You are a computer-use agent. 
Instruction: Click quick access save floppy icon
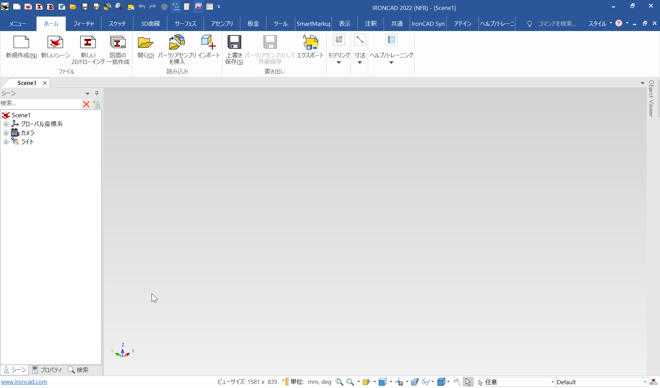[x=85, y=7]
